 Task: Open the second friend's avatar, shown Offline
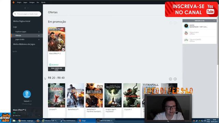(x=186, y=33)
